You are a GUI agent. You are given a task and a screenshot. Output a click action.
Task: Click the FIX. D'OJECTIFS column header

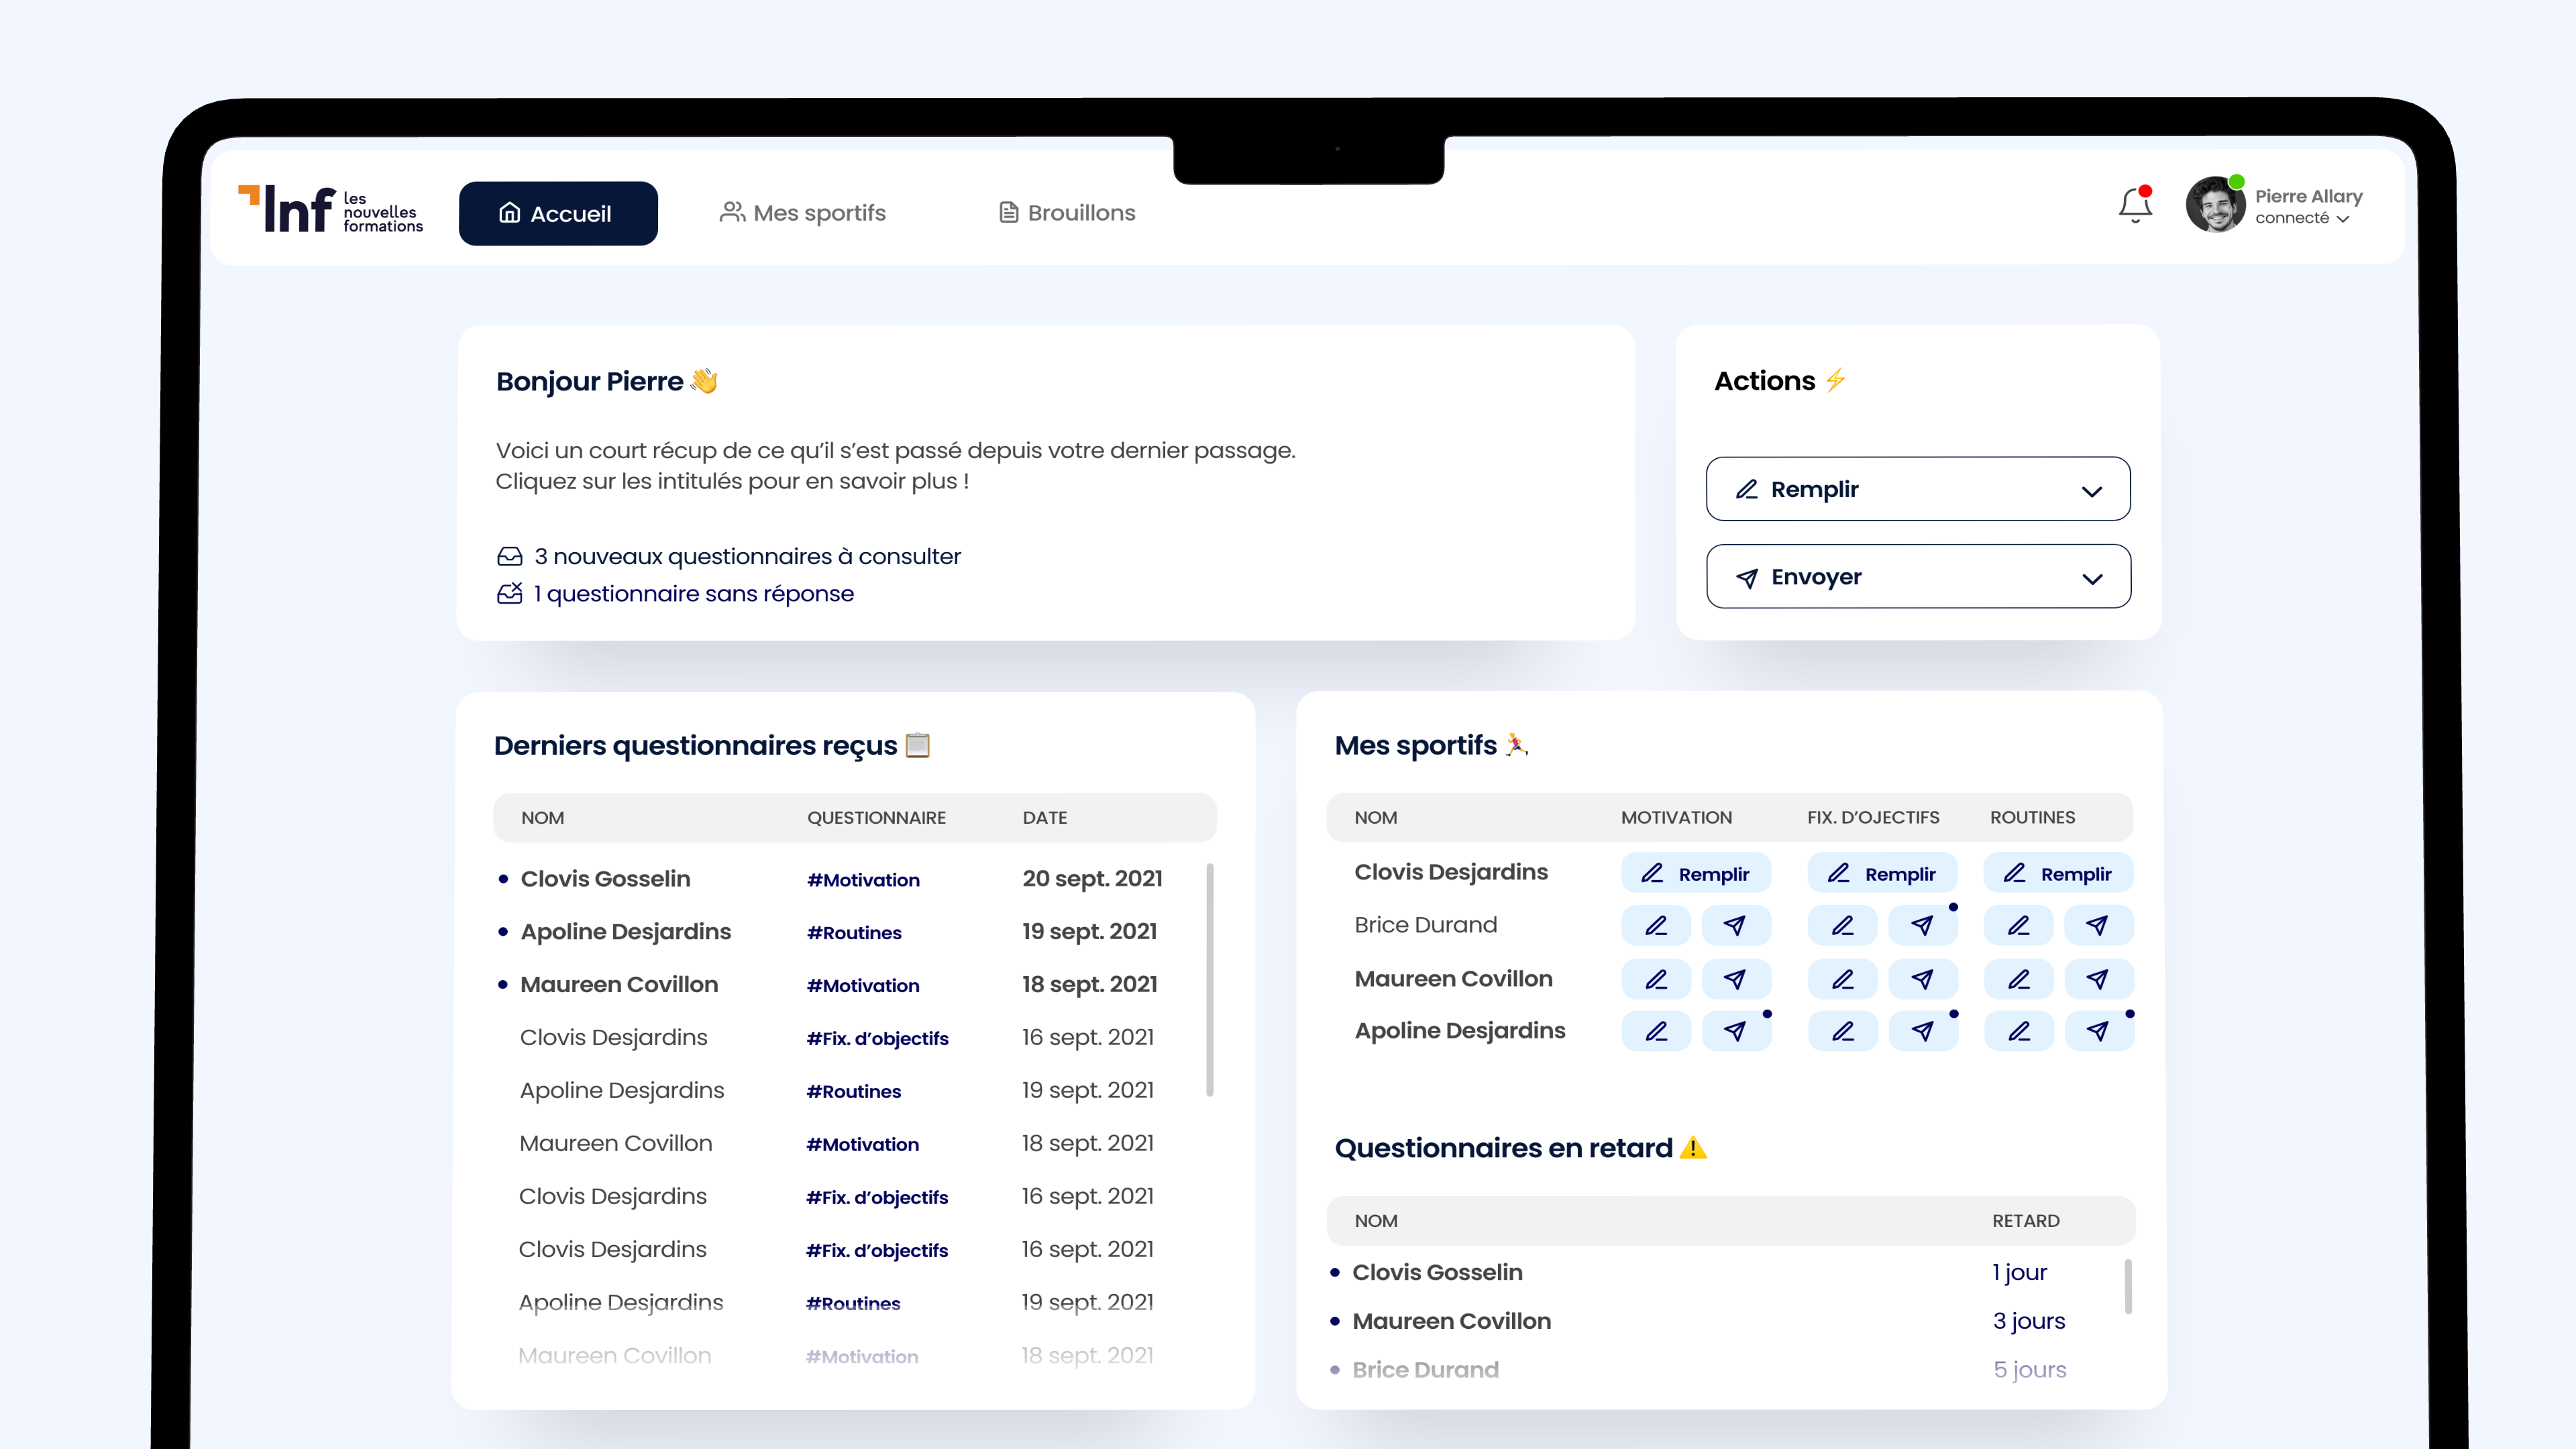[x=1873, y=818]
